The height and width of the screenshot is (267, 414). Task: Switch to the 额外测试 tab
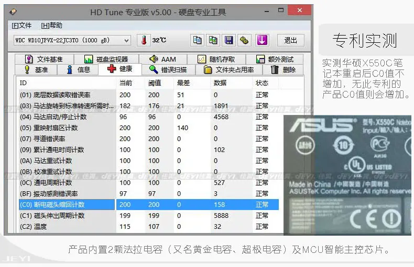tap(275, 59)
